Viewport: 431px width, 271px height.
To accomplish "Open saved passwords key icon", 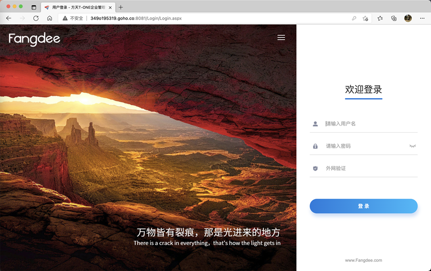I will tap(354, 18).
